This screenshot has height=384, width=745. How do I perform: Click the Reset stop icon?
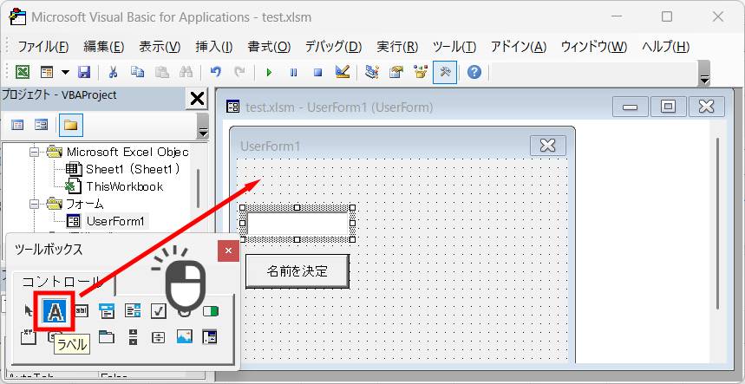[317, 73]
